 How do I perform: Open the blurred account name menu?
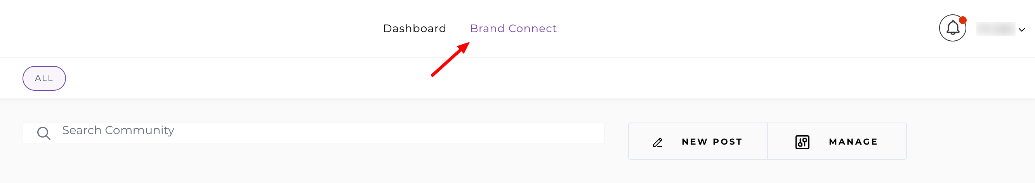coord(996,29)
